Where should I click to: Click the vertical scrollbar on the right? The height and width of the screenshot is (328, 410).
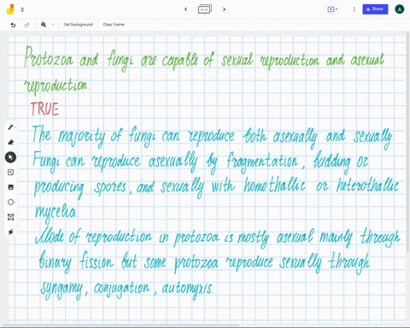(408, 143)
